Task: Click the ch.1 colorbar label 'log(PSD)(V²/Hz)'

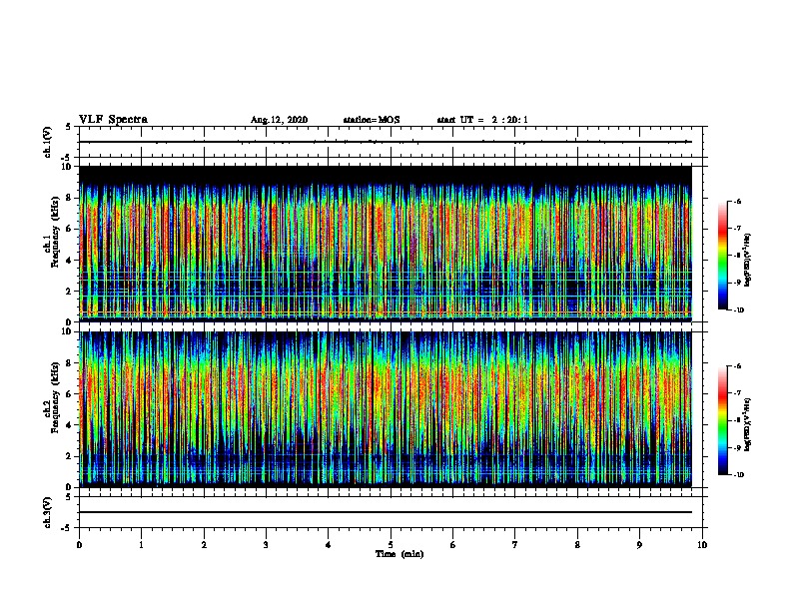Action: point(748,261)
